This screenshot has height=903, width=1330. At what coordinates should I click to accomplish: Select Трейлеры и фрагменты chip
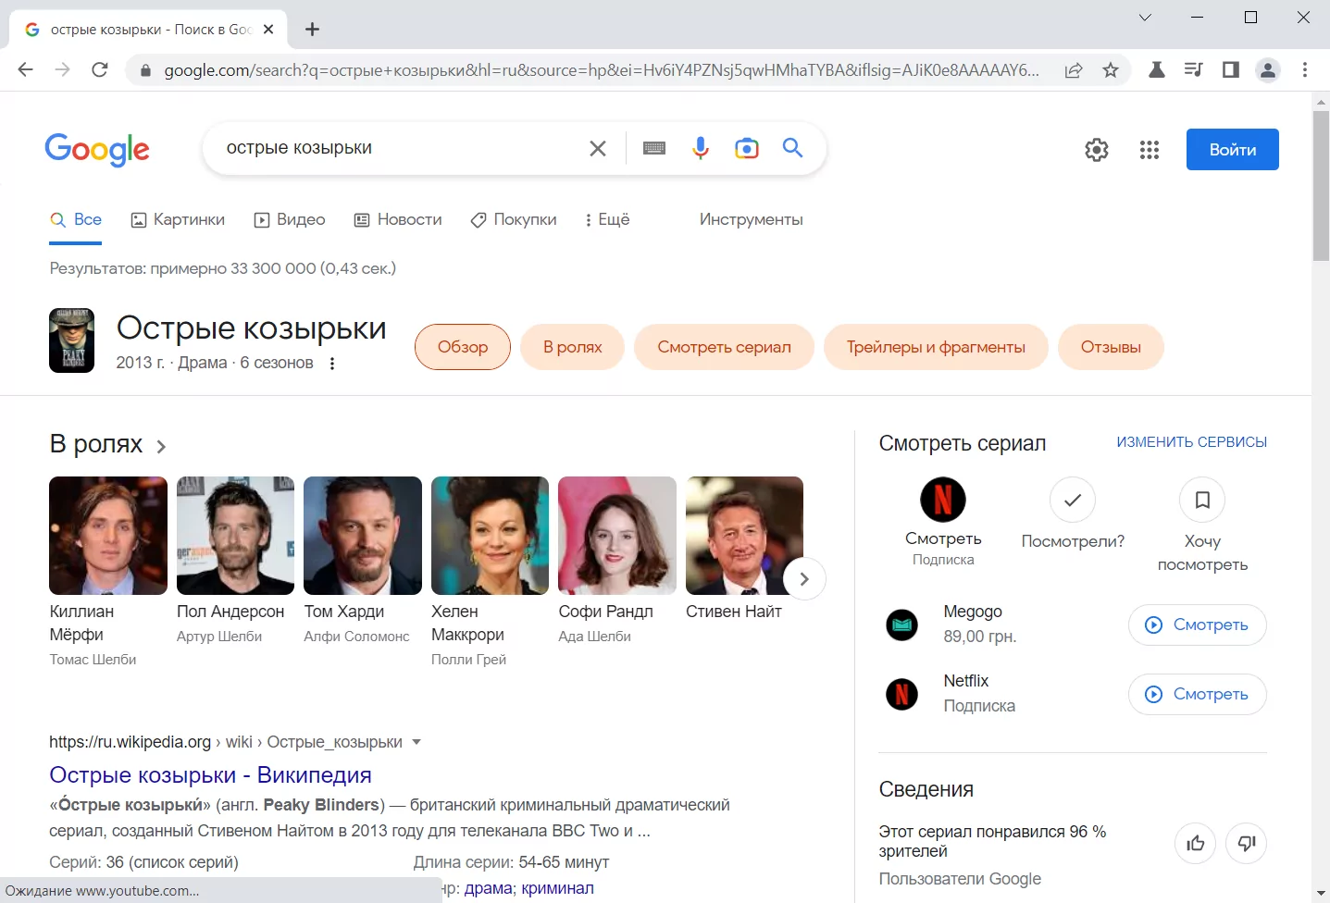pos(936,347)
